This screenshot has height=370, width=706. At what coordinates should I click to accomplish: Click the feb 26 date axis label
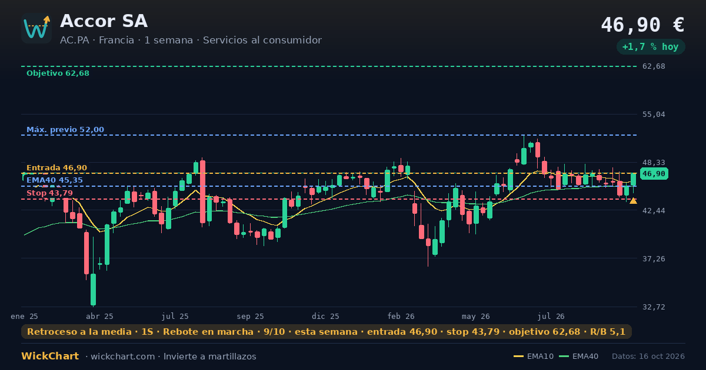point(401,316)
